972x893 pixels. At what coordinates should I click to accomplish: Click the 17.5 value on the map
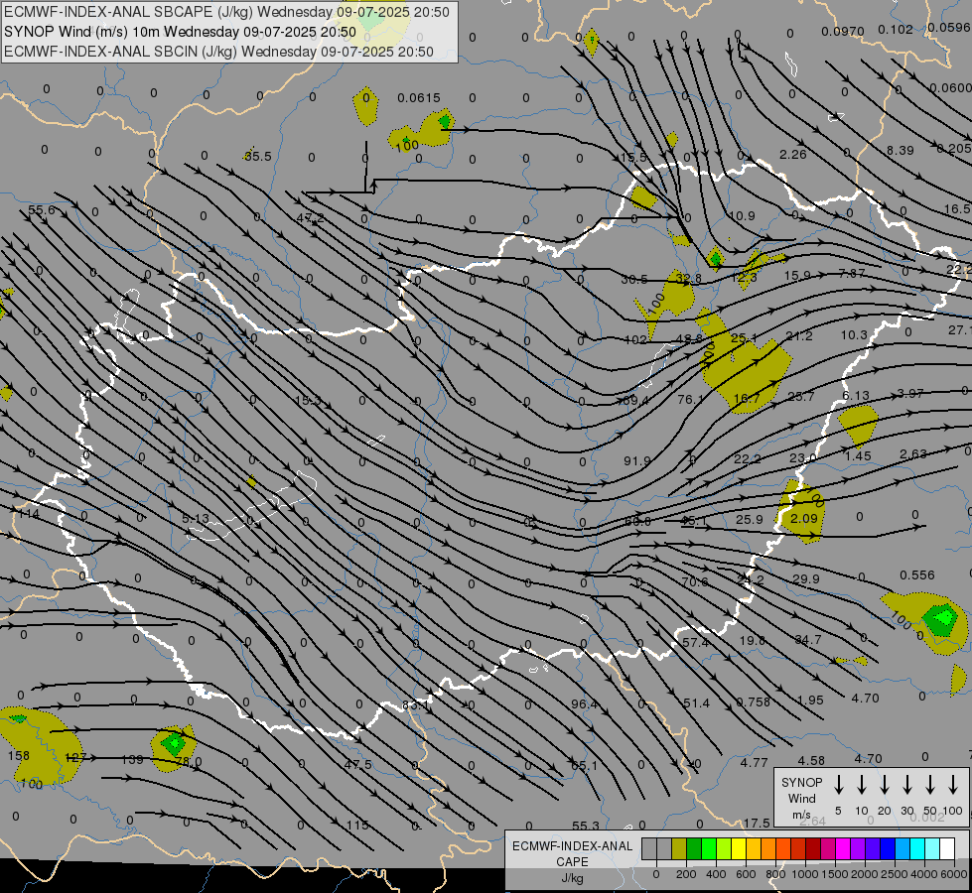[757, 823]
